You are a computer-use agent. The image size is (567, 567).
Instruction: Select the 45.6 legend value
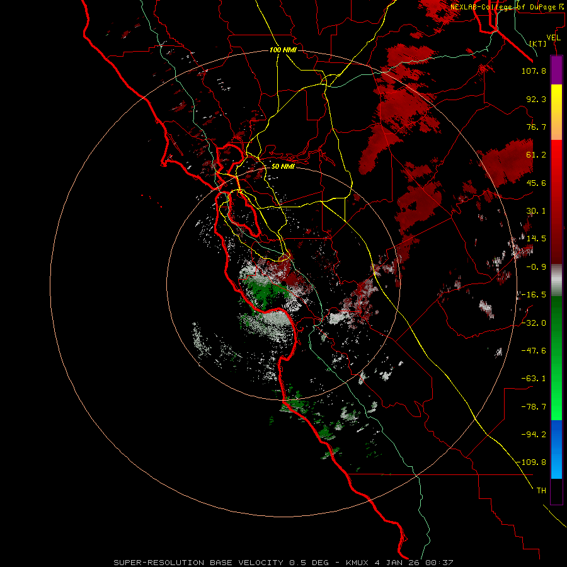coord(536,183)
